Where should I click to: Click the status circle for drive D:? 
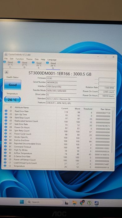(x=19, y=62)
